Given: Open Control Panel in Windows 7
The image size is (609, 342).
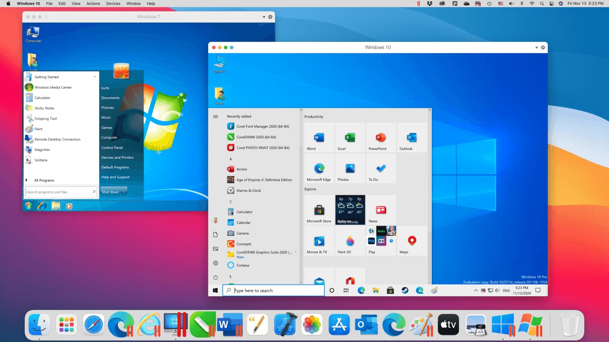Looking at the screenshot, I should [x=112, y=148].
